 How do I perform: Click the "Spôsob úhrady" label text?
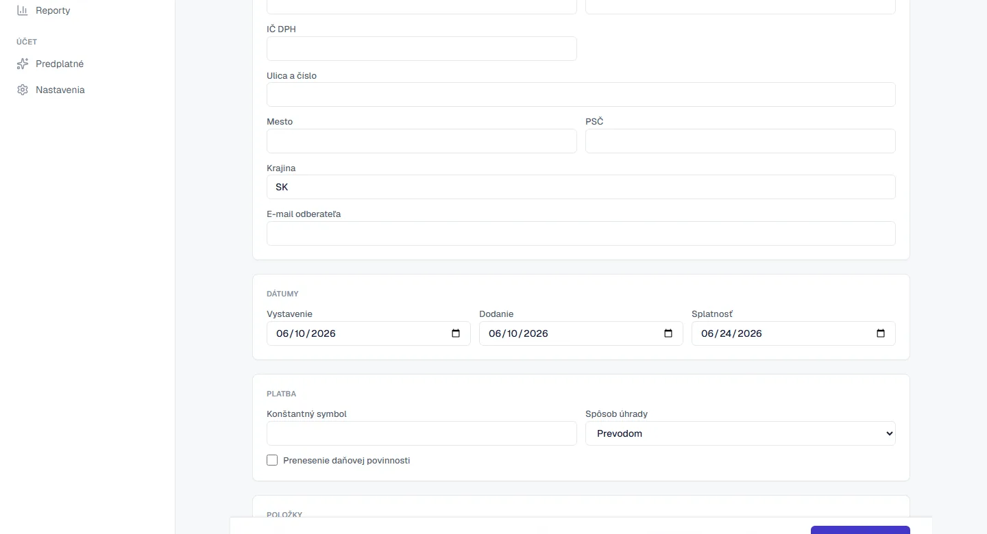pyautogui.click(x=616, y=414)
